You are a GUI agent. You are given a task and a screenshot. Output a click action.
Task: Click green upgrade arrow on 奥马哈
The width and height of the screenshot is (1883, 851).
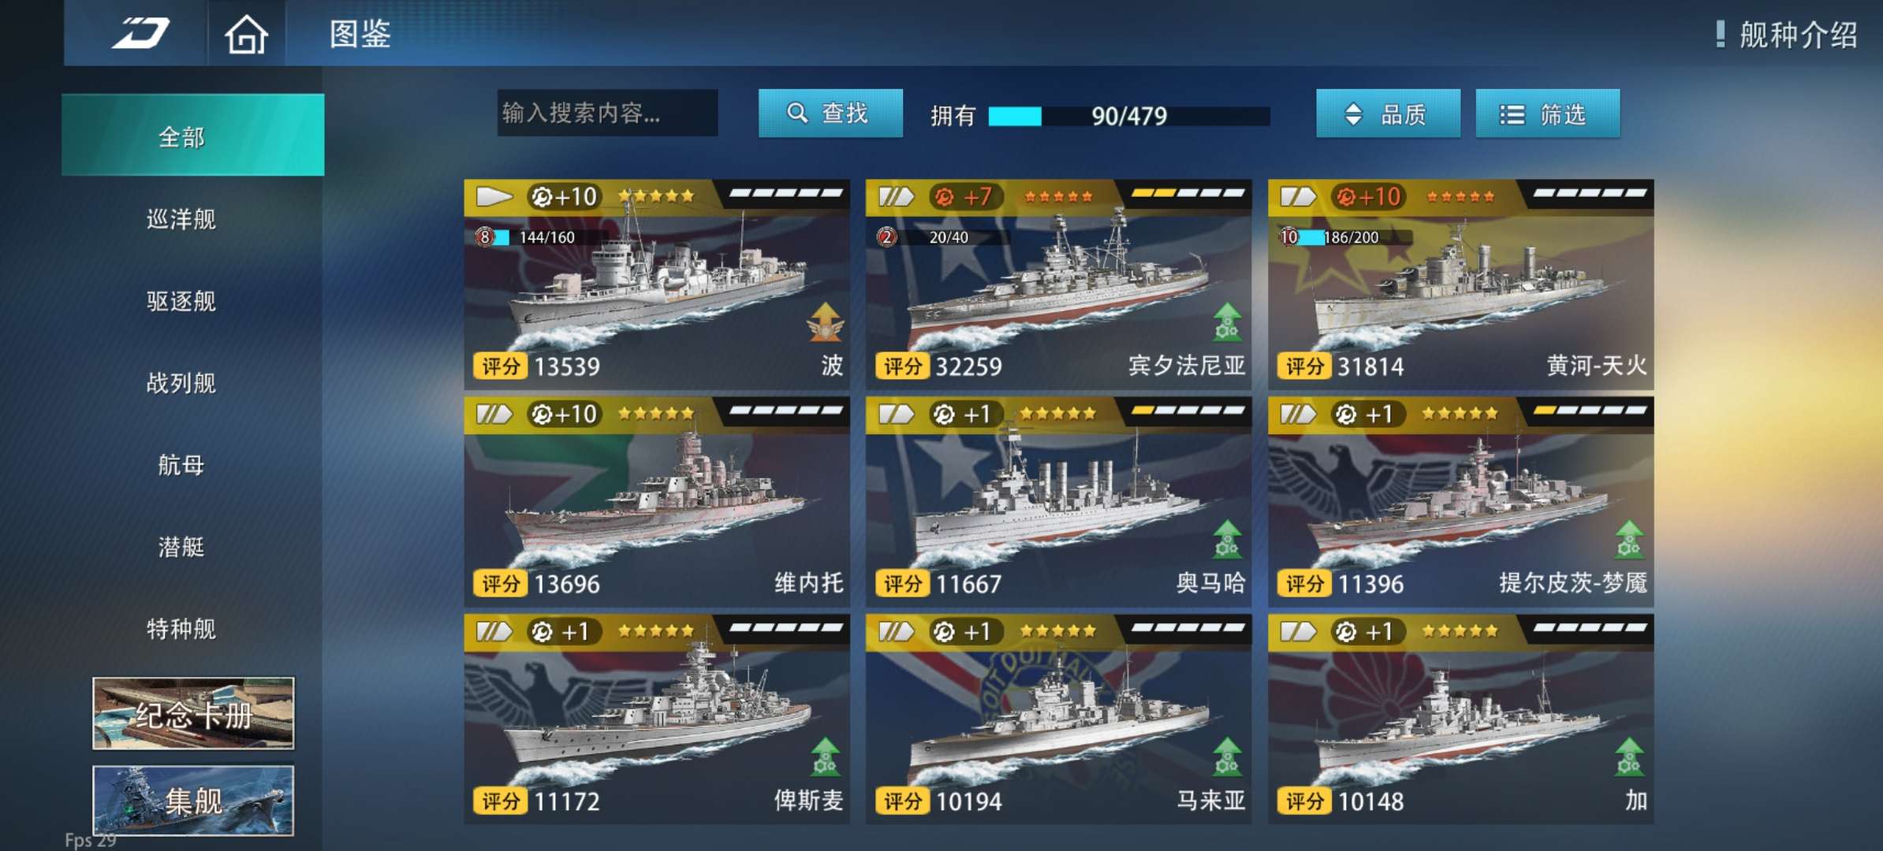coord(1227,540)
